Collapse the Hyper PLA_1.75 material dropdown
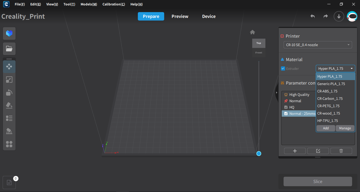 [335, 68]
